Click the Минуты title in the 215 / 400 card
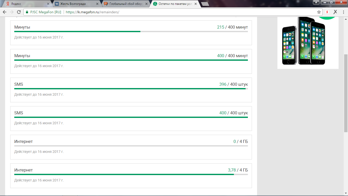The width and height of the screenshot is (348, 196). click(x=22, y=27)
